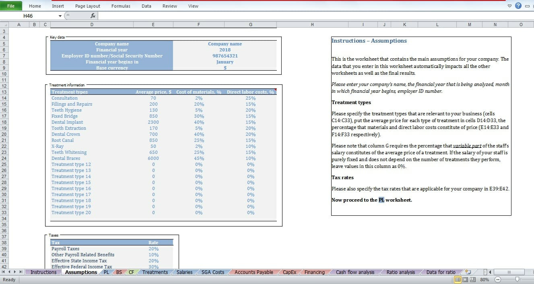Select row 14 header
The height and width of the screenshot is (284, 534).
click(x=4, y=98)
